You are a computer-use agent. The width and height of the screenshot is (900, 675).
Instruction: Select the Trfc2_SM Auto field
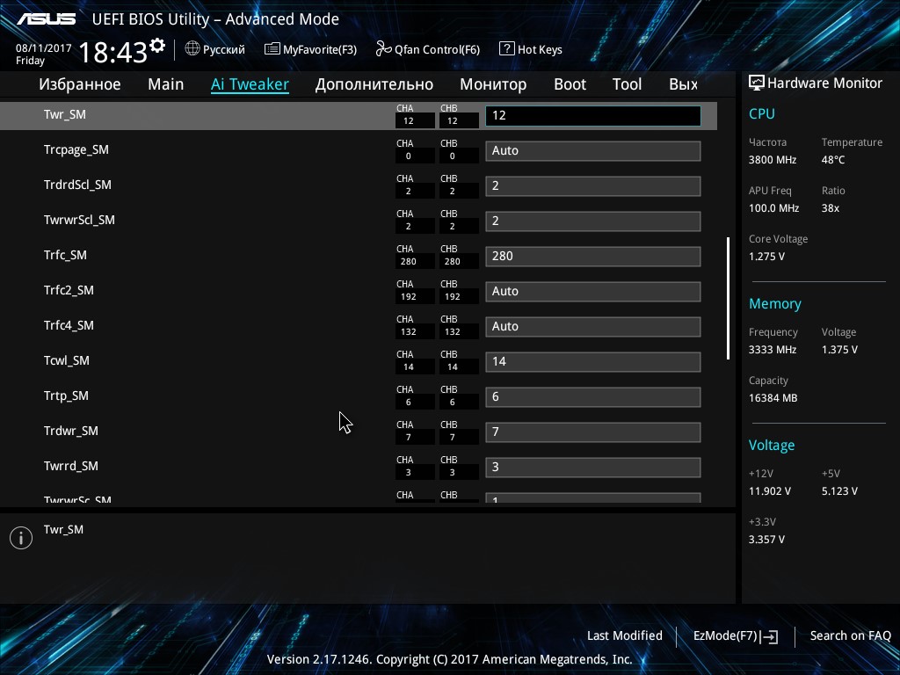tap(593, 292)
